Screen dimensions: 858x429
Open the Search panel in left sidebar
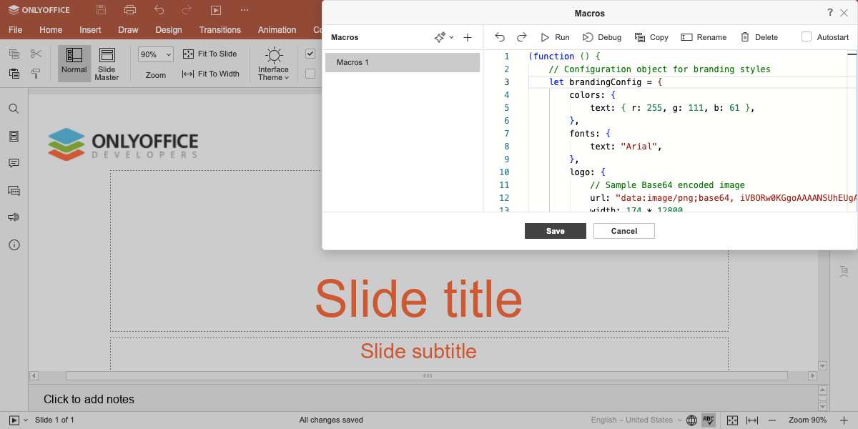click(x=14, y=109)
